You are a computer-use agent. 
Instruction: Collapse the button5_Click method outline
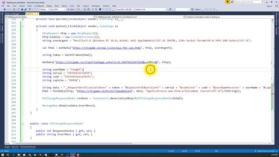pyautogui.click(x=23, y=26)
